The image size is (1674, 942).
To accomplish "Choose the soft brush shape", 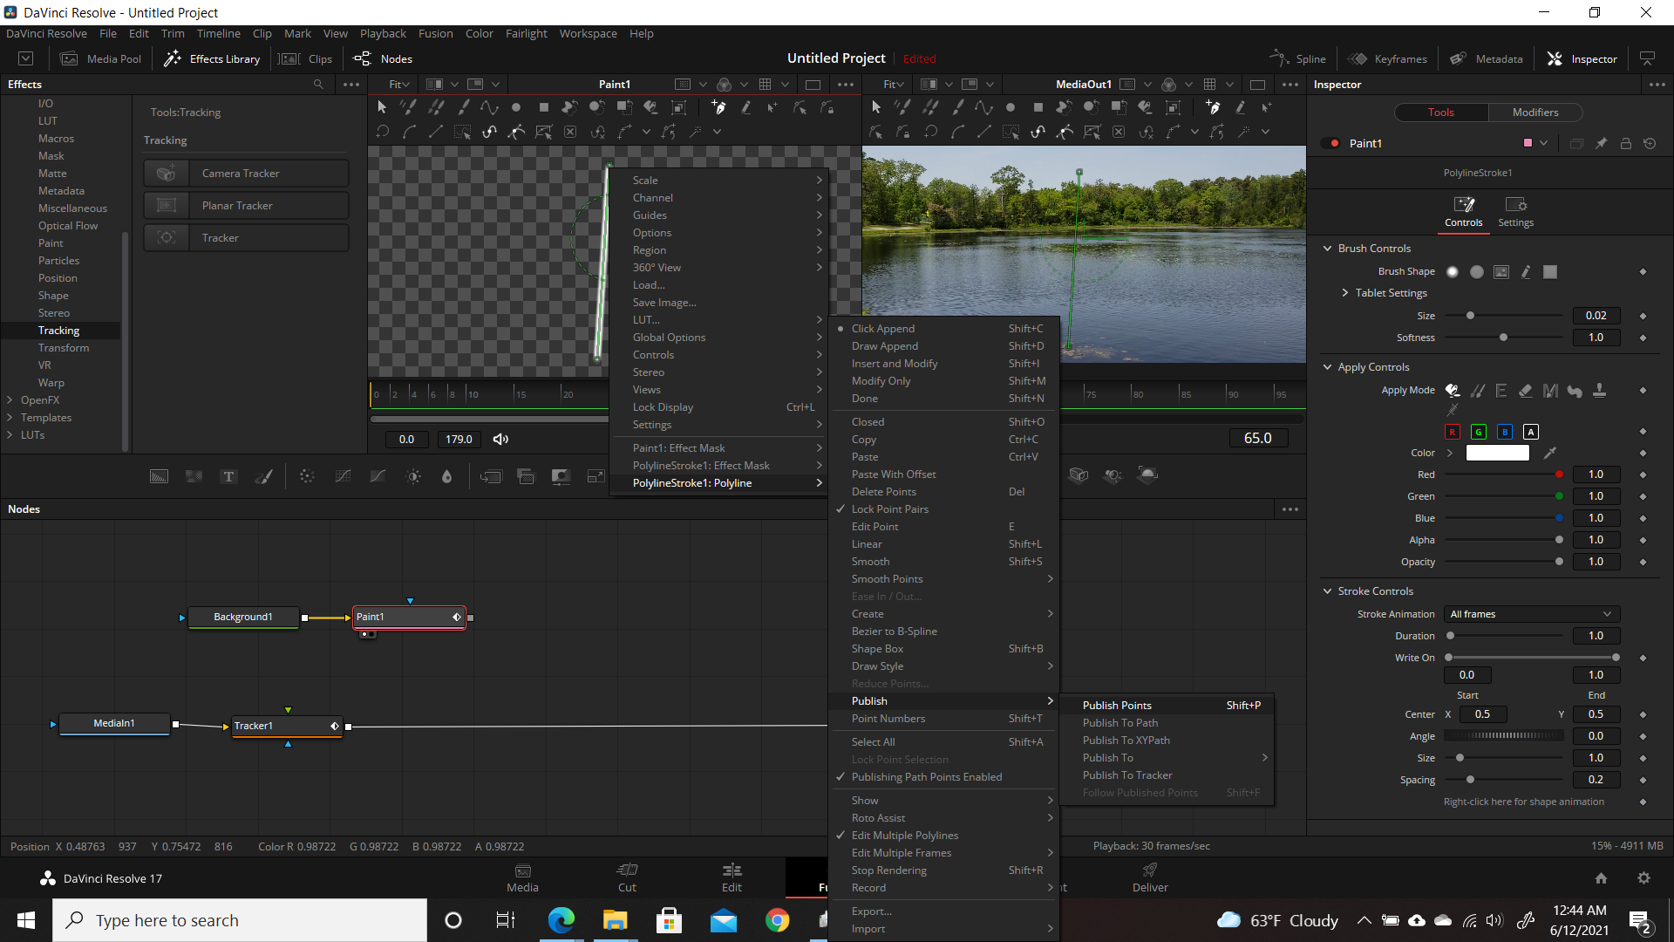I will tap(1453, 272).
